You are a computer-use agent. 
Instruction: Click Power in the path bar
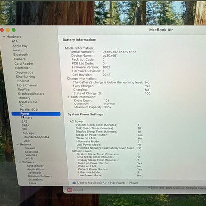tap(133, 183)
